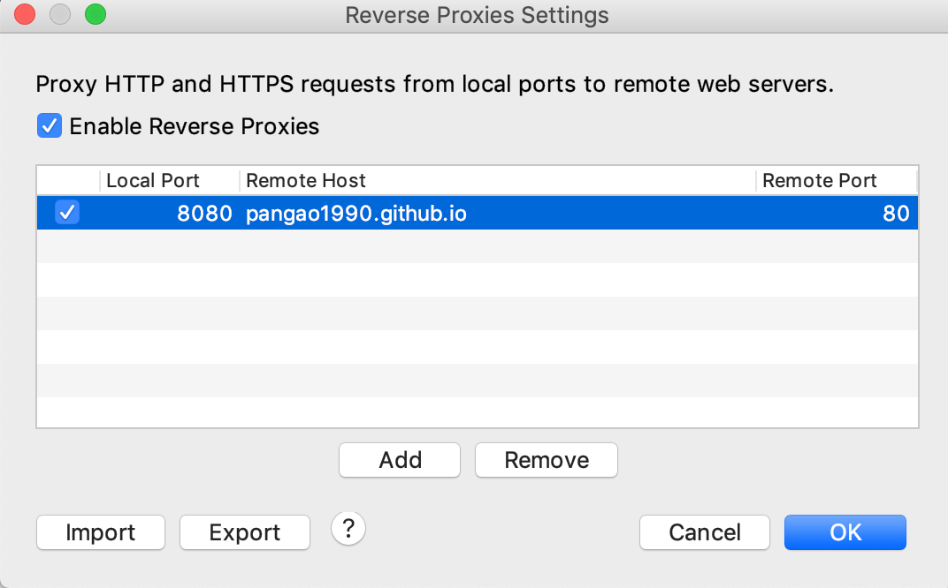The height and width of the screenshot is (588, 948).
Task: Import reverse proxy settings
Action: click(100, 532)
